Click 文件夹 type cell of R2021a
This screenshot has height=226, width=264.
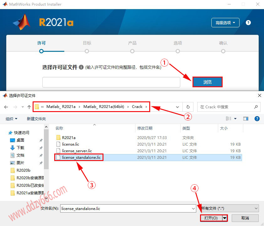click(x=188, y=138)
